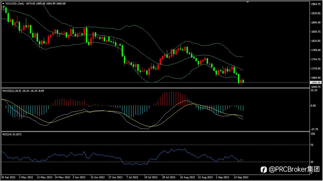Viewport: 323px width, 181px height.
Task: Click the 1929.05 price axis label
Action: pyautogui.click(x=316, y=13)
